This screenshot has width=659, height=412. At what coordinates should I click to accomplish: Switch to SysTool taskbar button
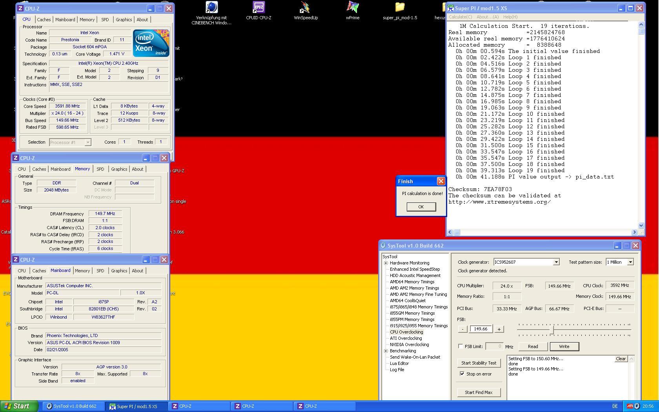[73, 406]
